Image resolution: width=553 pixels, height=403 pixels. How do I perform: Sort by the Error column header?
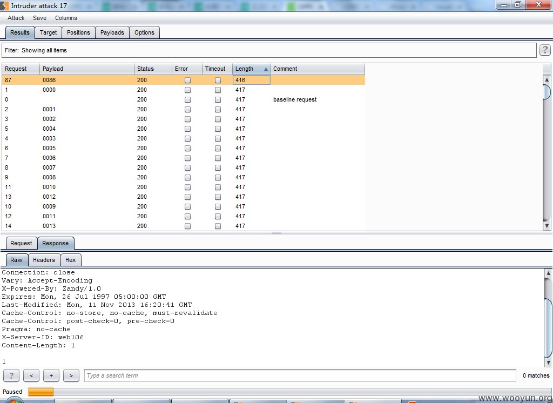[187, 69]
